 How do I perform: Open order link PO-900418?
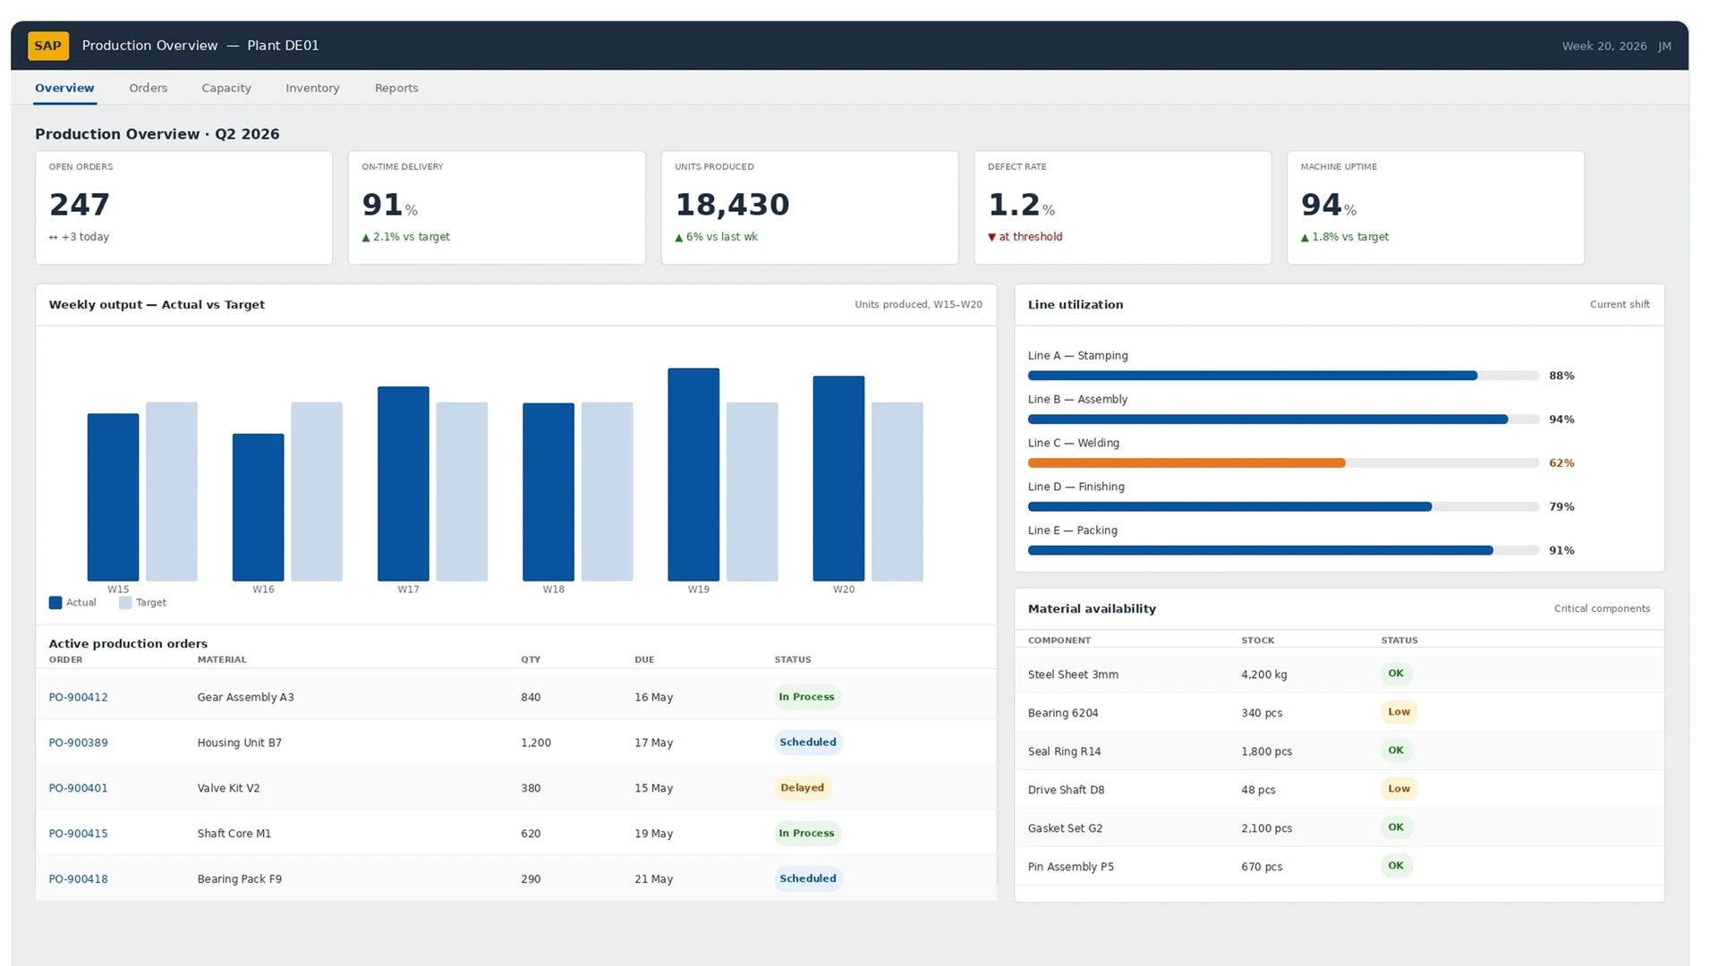click(78, 879)
